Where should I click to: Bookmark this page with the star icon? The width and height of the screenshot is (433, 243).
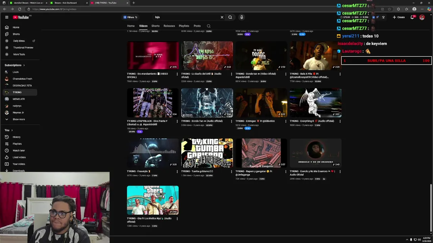click(389, 9)
